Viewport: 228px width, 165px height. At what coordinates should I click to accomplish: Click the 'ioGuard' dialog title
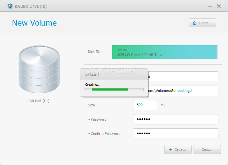point(92,75)
